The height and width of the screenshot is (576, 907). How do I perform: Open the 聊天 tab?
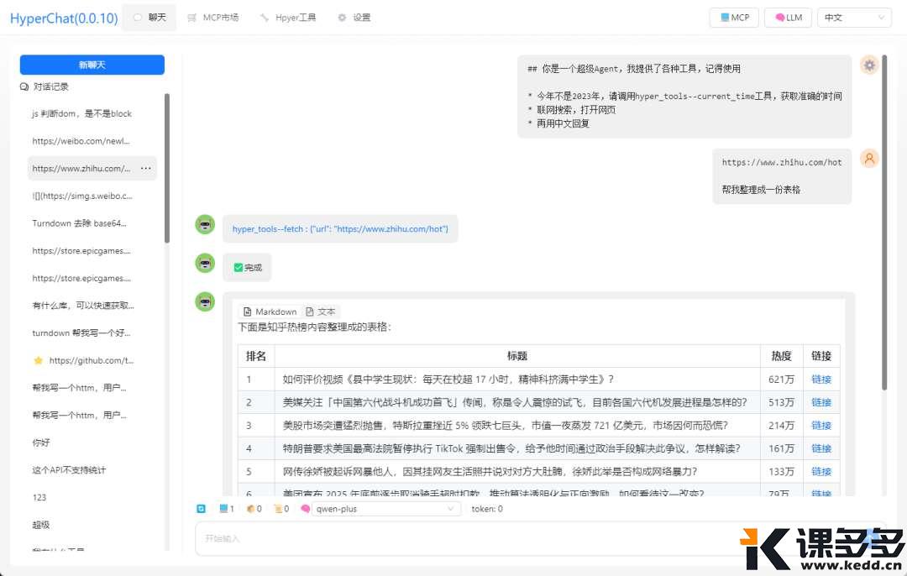pyautogui.click(x=149, y=18)
